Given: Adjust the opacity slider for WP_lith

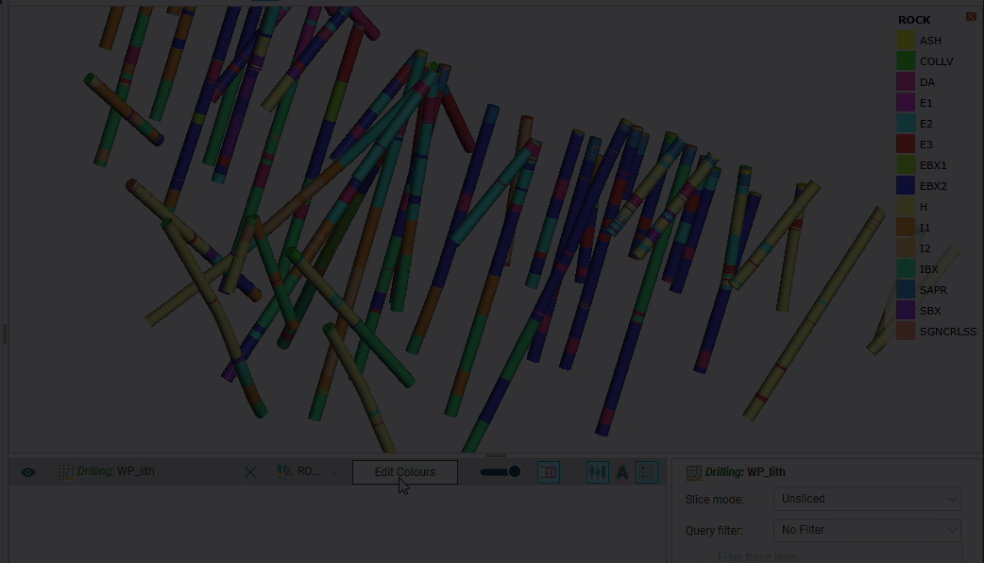Looking at the screenshot, I should pyautogui.click(x=500, y=472).
